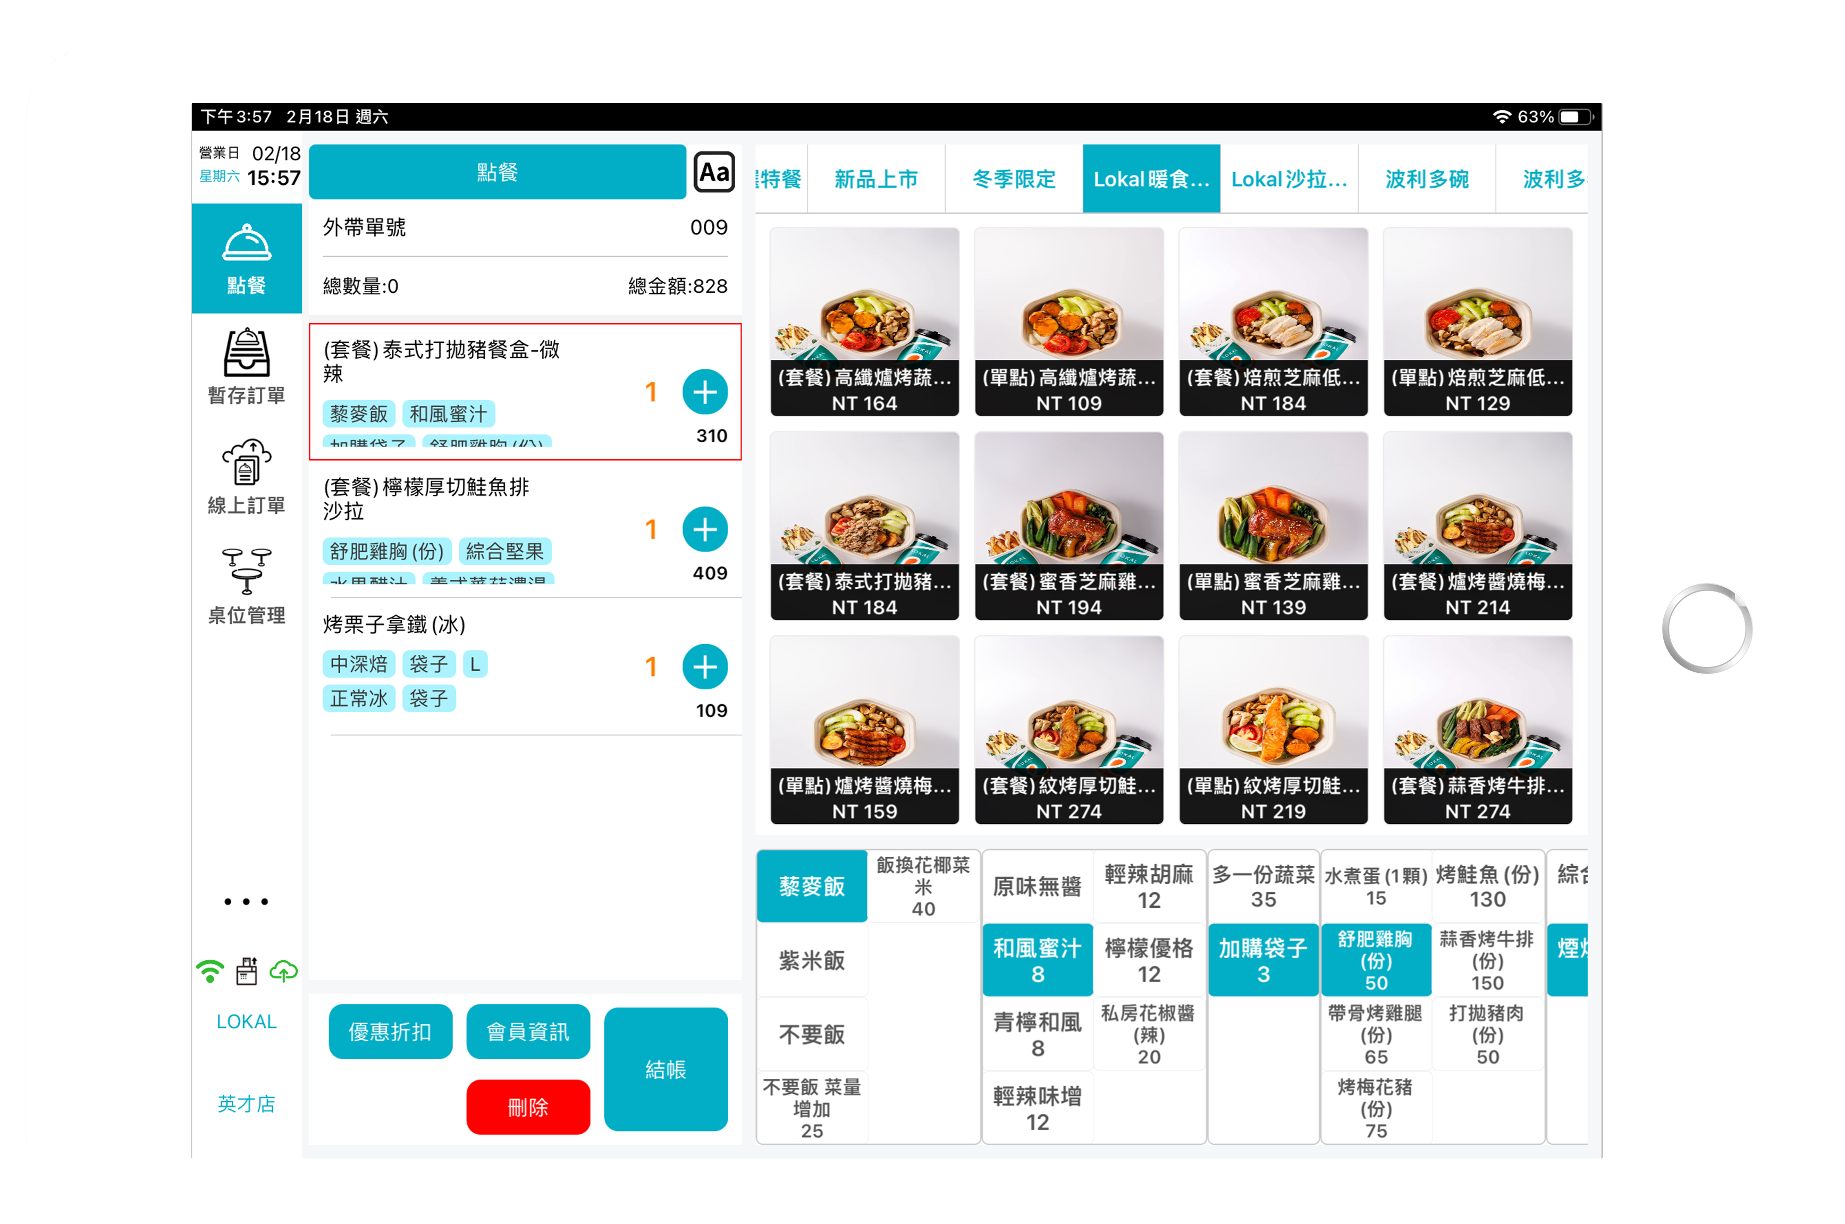Toggle the 和風蜜汁 8 sauce option
Screen dimensions: 1845x1224
point(1038,960)
